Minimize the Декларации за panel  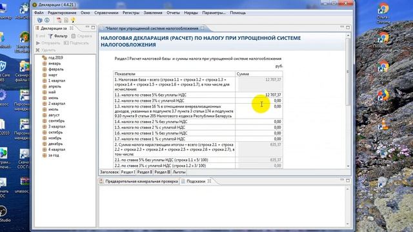[88, 27]
